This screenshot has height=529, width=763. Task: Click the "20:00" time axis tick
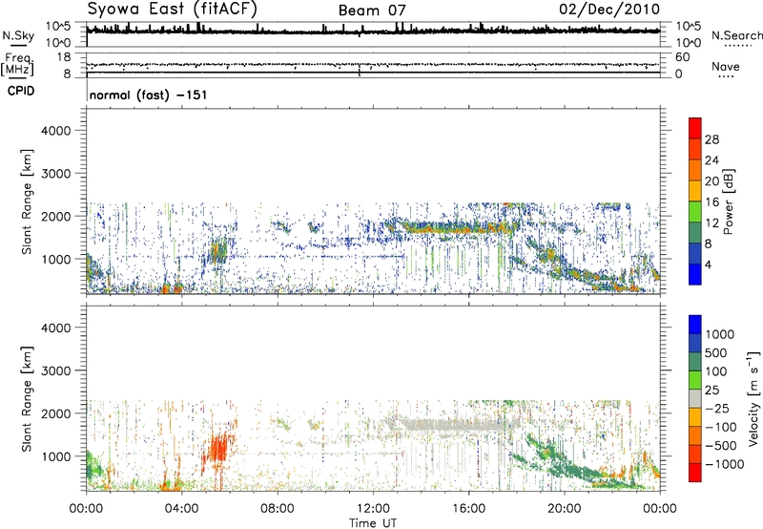tap(565, 509)
